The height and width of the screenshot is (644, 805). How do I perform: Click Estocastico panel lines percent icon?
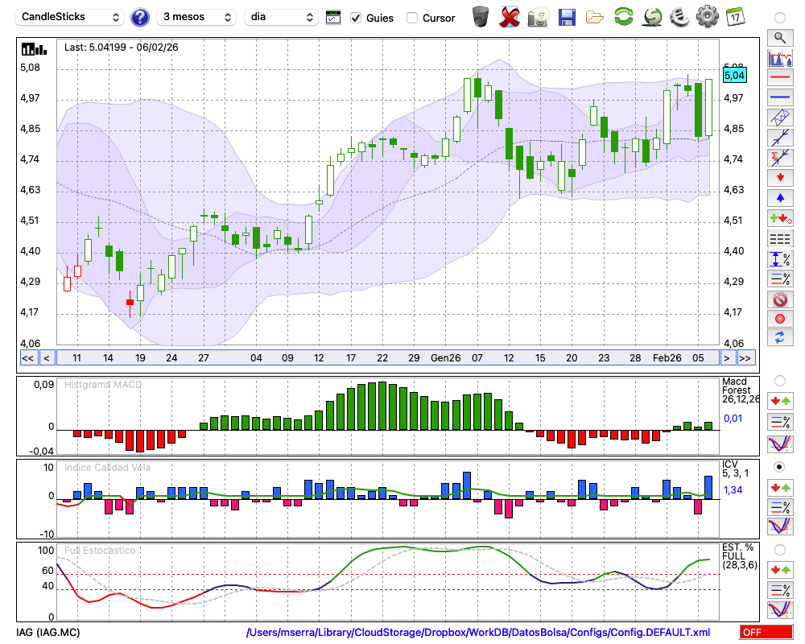780,589
